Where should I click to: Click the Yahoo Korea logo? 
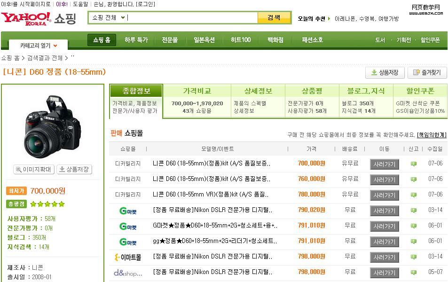tap(26, 18)
